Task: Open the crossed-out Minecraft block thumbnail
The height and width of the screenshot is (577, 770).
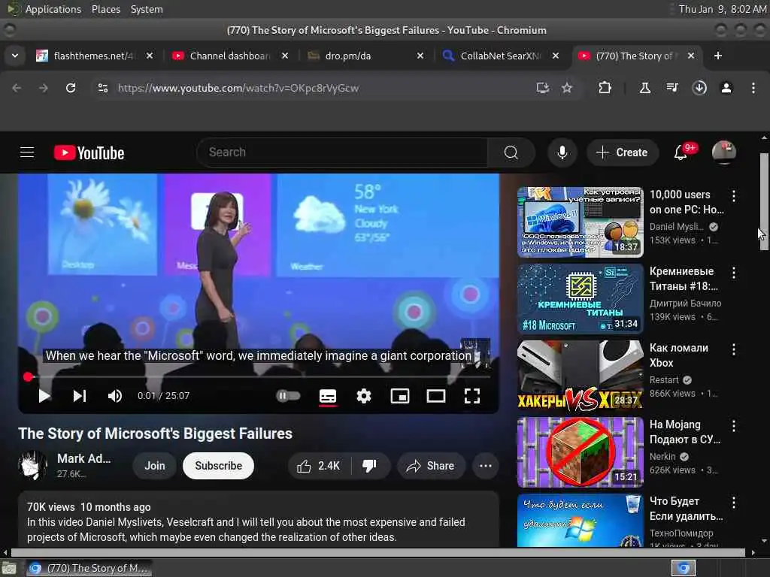Action: [580, 452]
